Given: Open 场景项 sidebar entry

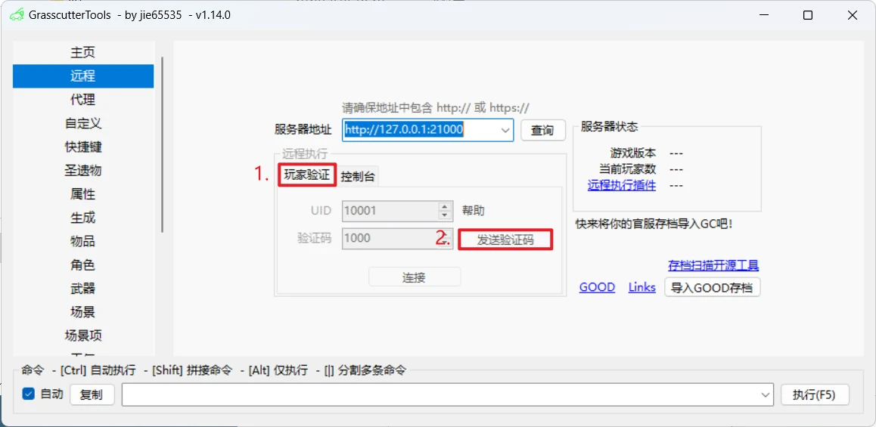Looking at the screenshot, I should tap(82, 336).
